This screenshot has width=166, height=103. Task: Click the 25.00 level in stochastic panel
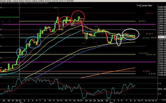160,94
